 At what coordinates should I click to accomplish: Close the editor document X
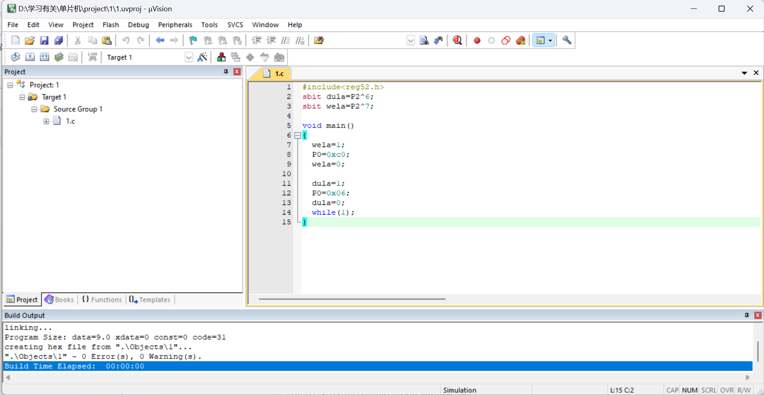click(x=756, y=73)
